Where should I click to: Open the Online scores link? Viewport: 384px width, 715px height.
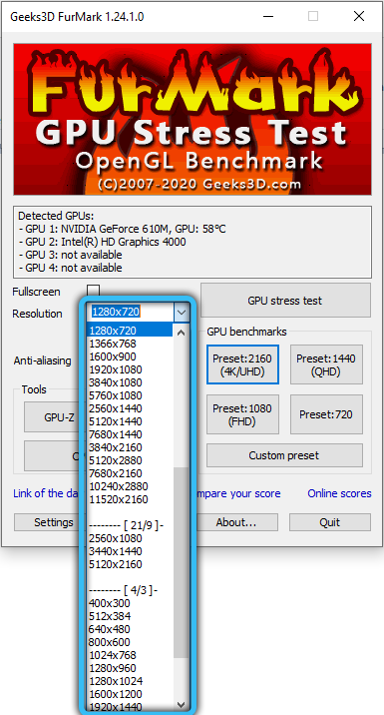click(x=339, y=493)
